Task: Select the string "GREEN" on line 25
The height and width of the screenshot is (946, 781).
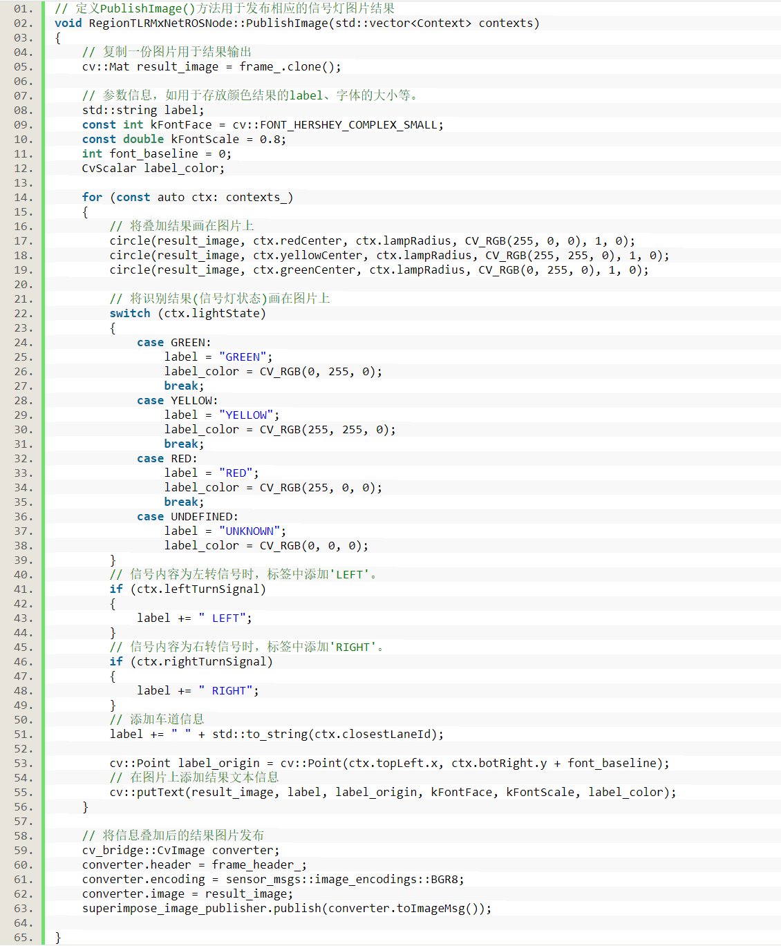Action: click(243, 357)
